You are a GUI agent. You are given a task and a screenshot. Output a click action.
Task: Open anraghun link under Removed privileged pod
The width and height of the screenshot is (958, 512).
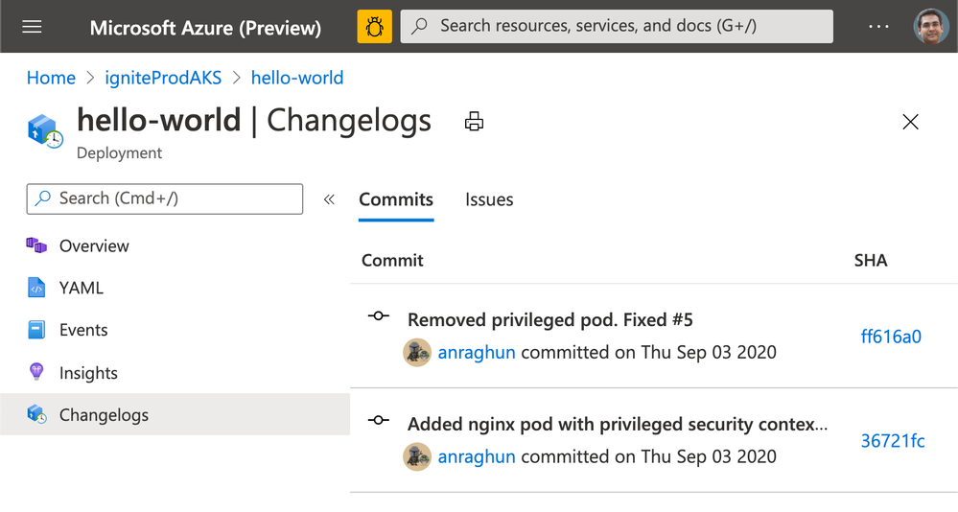coord(477,353)
